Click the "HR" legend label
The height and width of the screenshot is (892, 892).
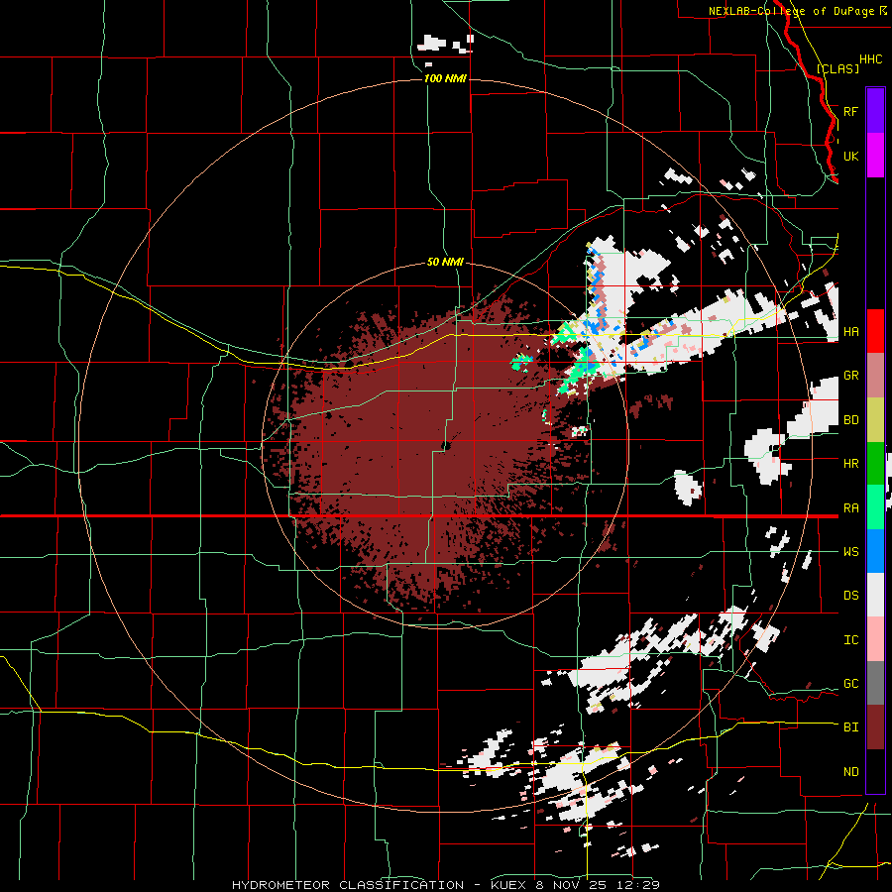pos(850,464)
